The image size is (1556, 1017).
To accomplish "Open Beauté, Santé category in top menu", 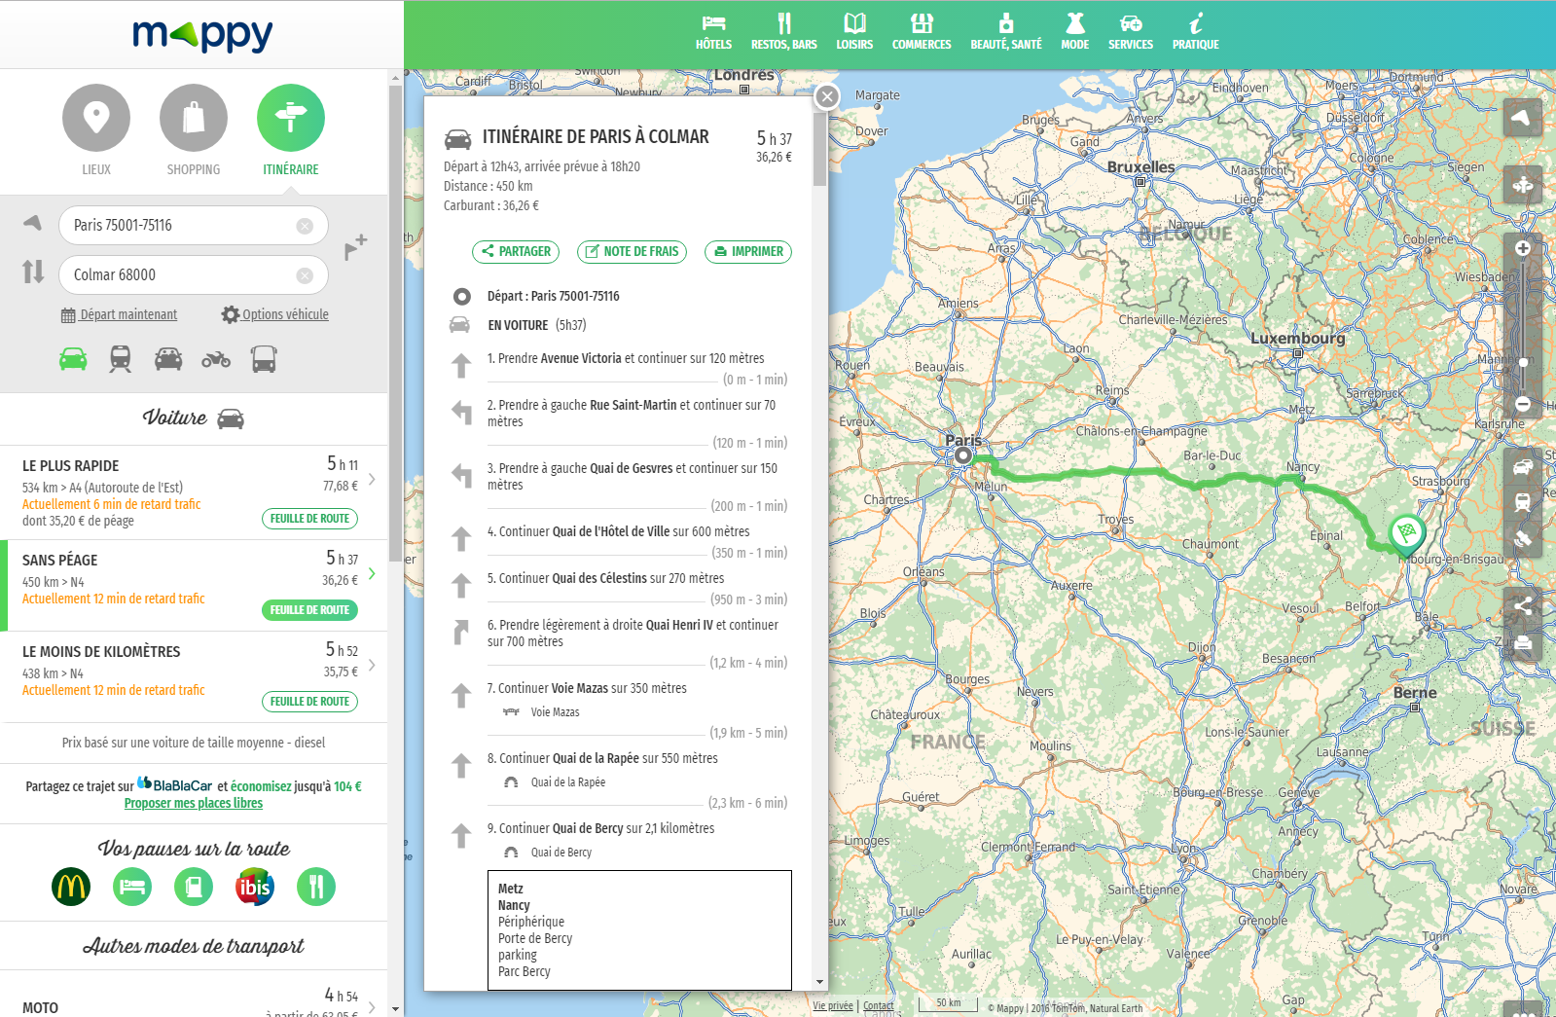I will [1006, 32].
